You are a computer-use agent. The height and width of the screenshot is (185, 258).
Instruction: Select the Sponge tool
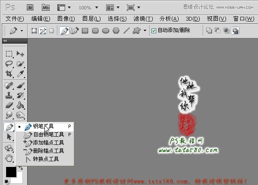point(20,115)
